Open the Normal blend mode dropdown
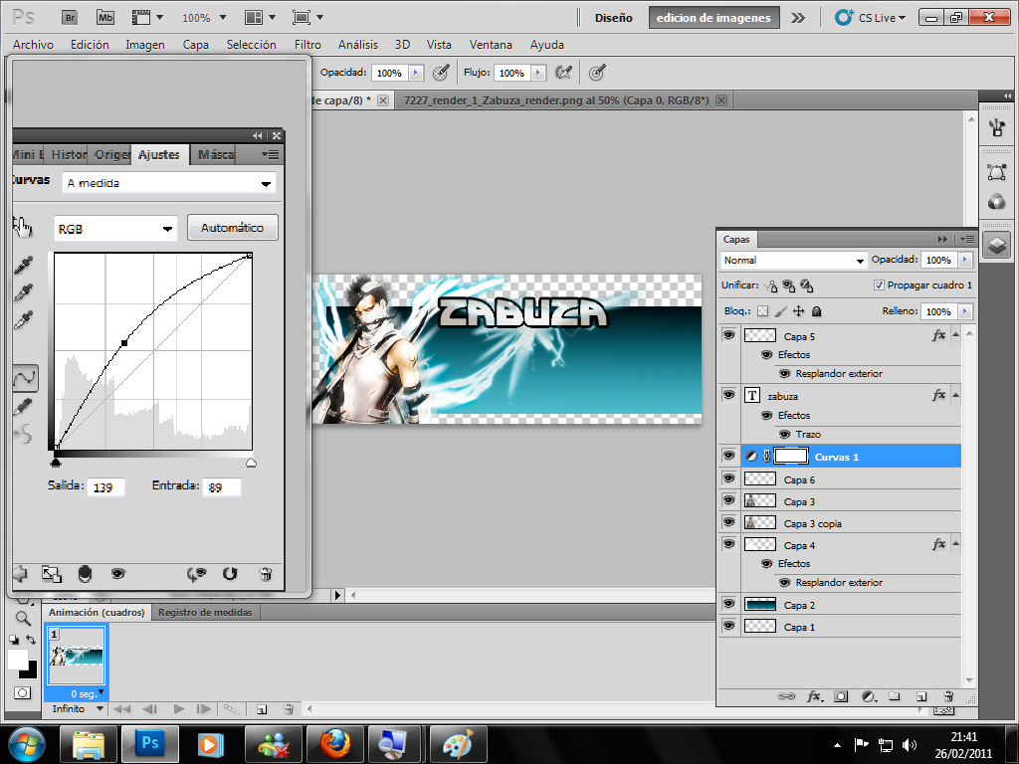The width and height of the screenshot is (1019, 764). (x=793, y=260)
